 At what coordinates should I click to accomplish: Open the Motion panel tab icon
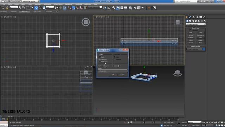point(198,17)
